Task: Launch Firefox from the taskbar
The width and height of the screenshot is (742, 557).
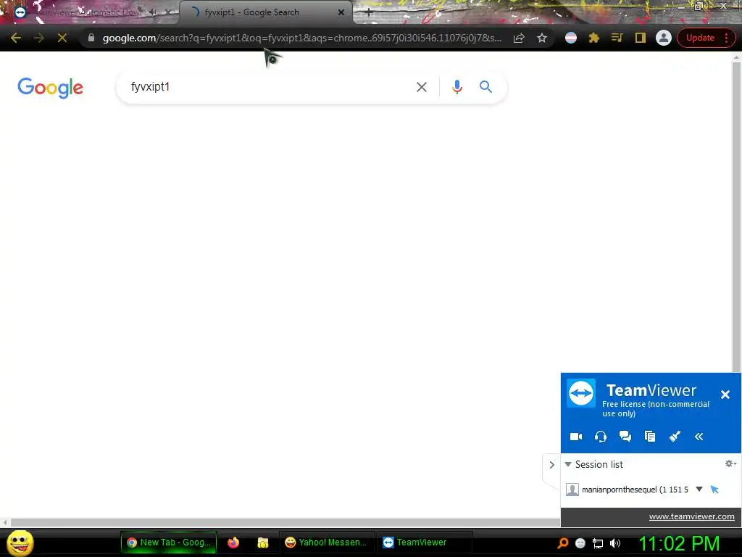Action: [x=233, y=542]
